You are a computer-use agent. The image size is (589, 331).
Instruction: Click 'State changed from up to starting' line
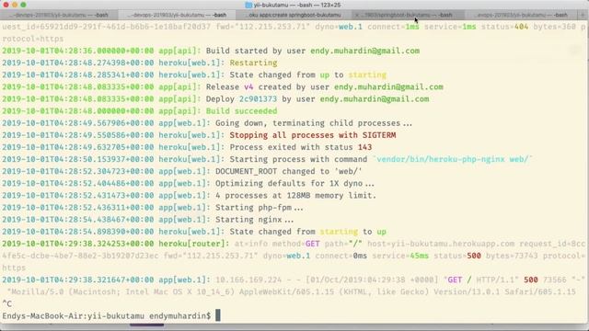[x=308, y=74]
